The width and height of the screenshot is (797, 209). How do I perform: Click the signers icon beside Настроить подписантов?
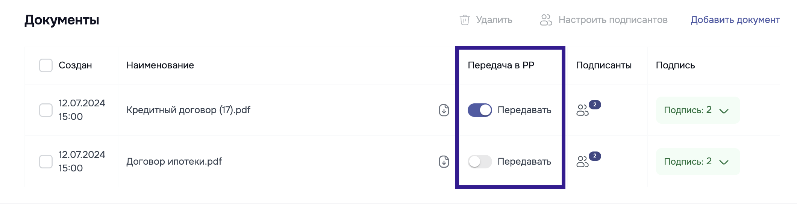click(546, 20)
